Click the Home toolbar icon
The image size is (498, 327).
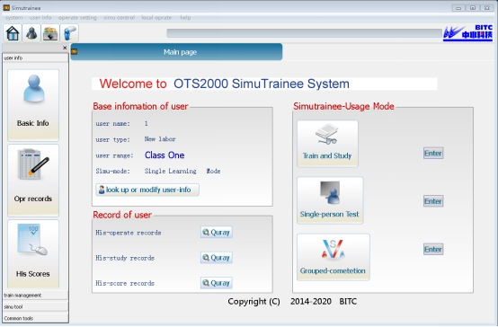coord(13,33)
